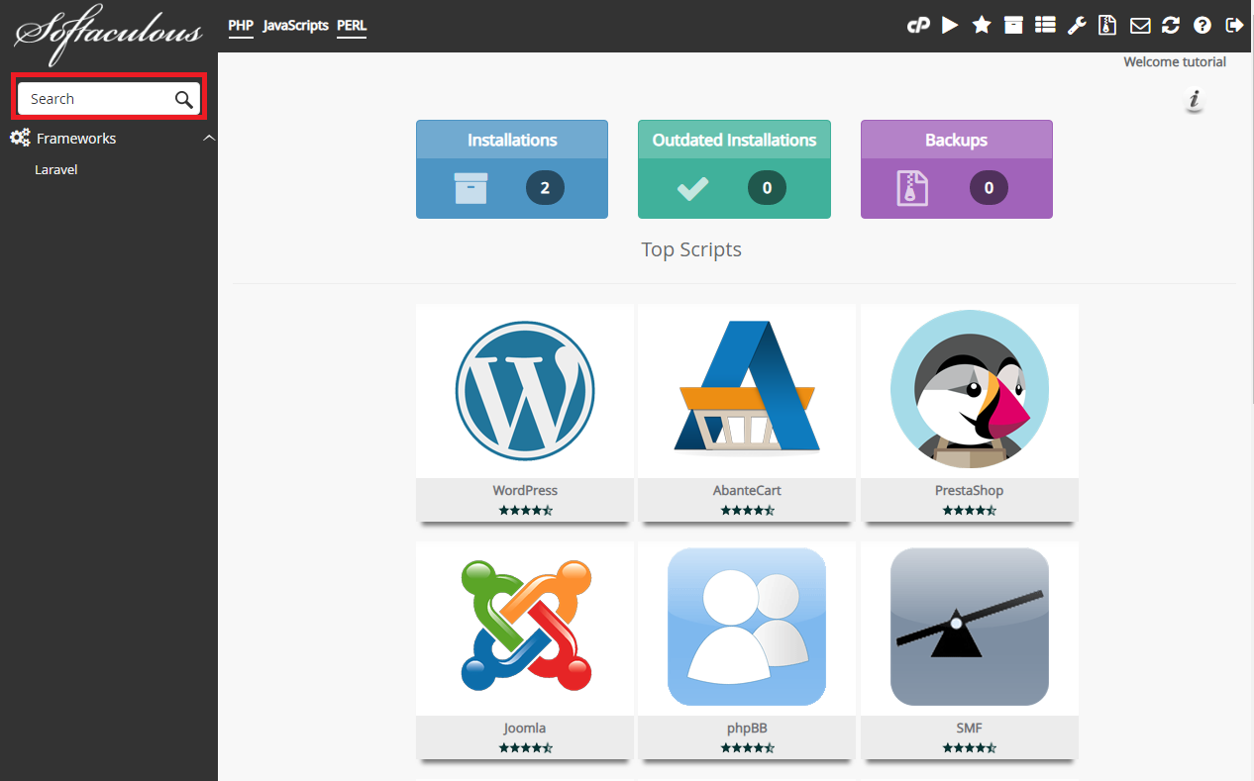Open email settings envelope icon
Viewport: 1254px width, 781px height.
point(1140,26)
